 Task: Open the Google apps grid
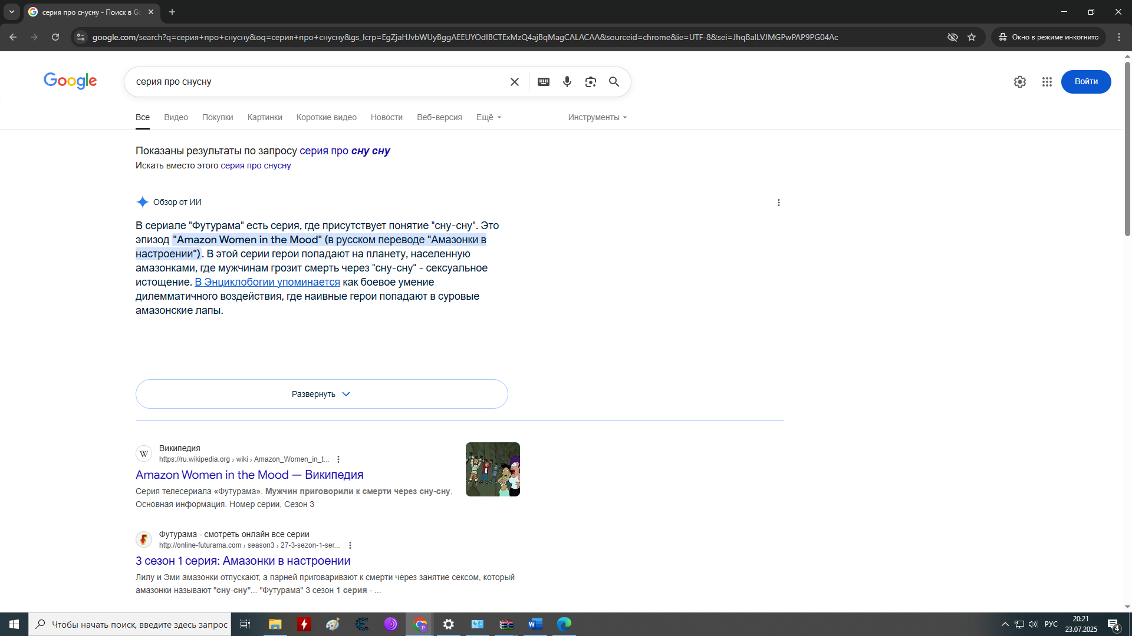coord(1047,82)
